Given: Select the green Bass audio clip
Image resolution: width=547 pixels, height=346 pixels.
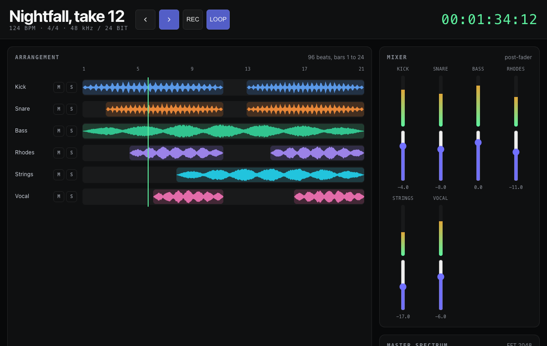Looking at the screenshot, I should tap(223, 131).
